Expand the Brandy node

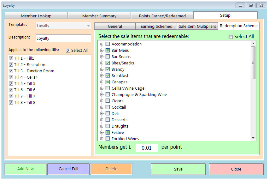(x=102, y=69)
